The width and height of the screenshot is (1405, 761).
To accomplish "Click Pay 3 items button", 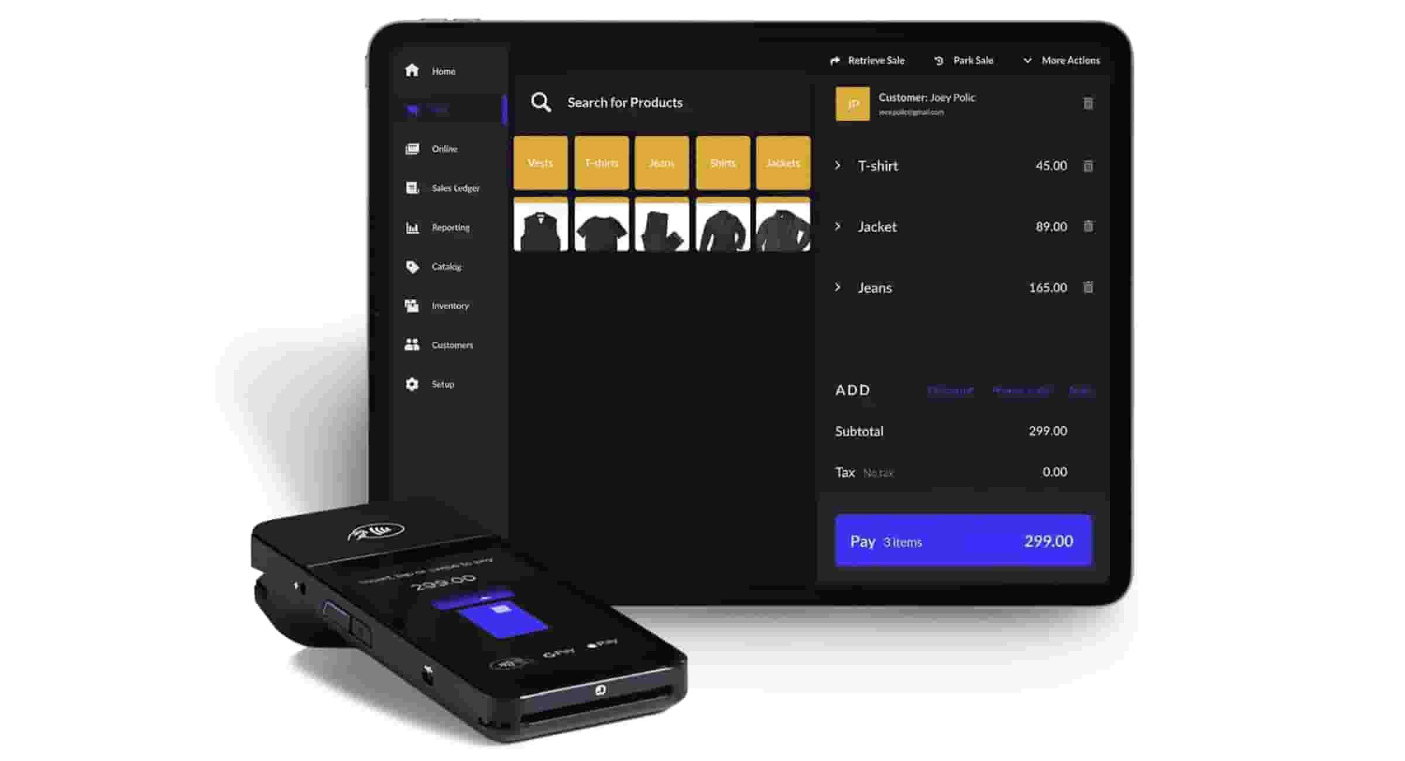I will click(965, 541).
